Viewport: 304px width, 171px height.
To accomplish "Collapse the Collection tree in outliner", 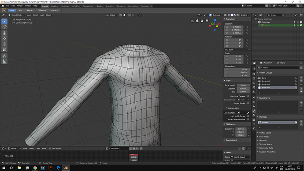I will click(x=256, y=22).
